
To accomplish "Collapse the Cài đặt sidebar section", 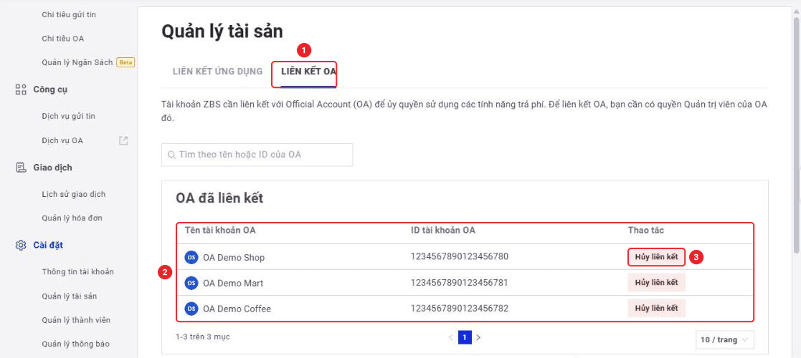I will (x=49, y=246).
